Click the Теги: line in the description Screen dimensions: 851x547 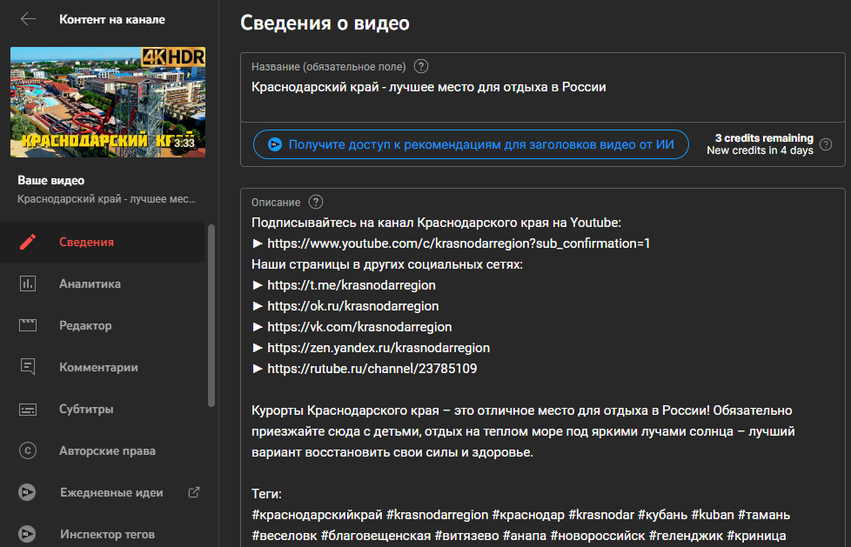[266, 494]
